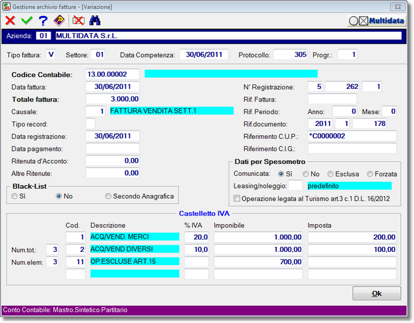Click the Rif. Periodo Mese field
Image resolution: width=414 pixels, height=323 pixels.
389,111
